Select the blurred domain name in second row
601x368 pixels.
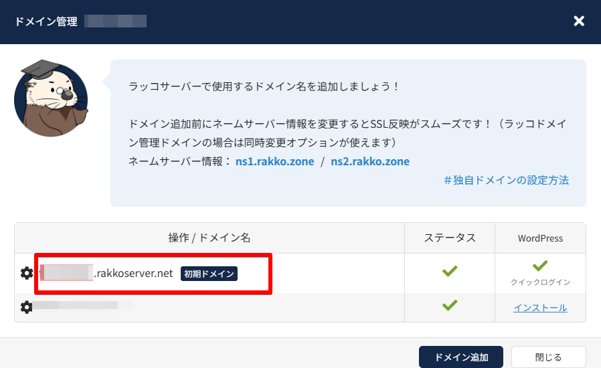tap(80, 306)
